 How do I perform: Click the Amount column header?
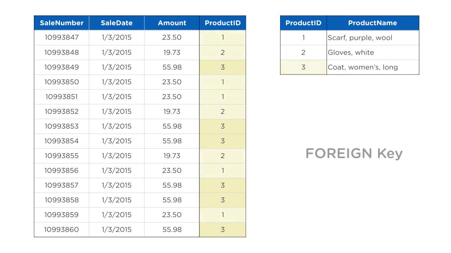coord(172,23)
